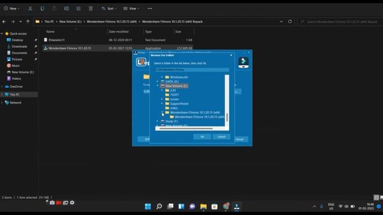Image resolution: width=383 pixels, height=215 pixels.
Task: Open Task View from the taskbar
Action: [x=170, y=207]
